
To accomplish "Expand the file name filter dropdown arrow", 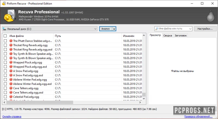I will click(190, 29).
